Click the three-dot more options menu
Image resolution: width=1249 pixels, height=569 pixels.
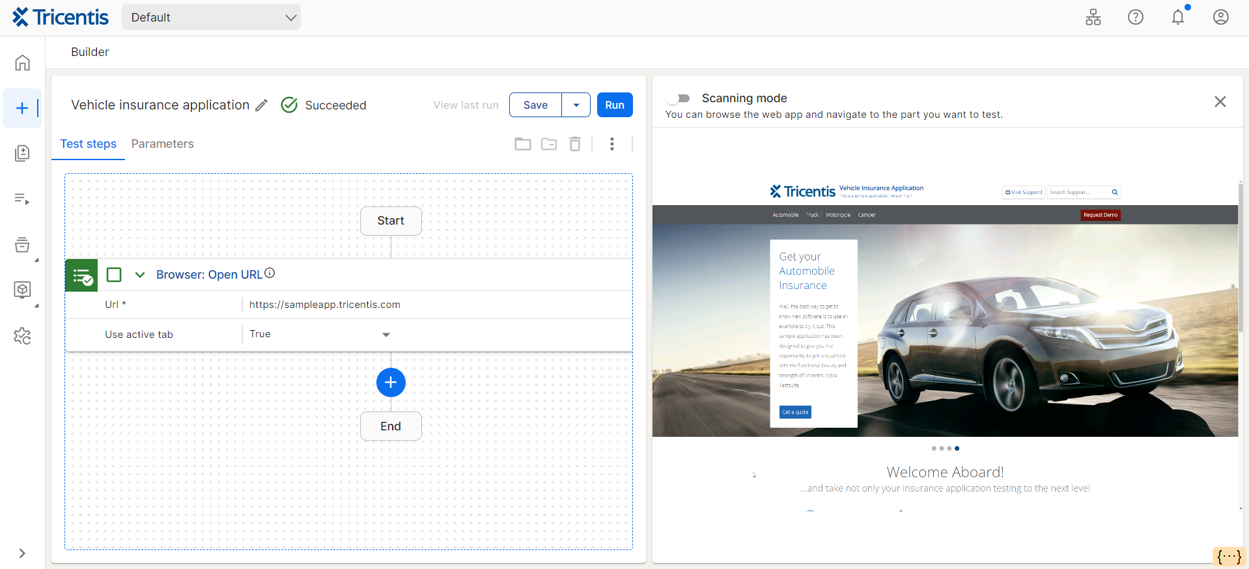click(611, 144)
